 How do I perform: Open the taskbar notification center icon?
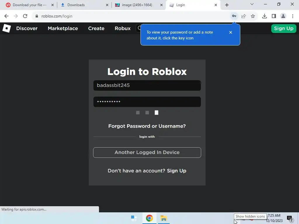pos(290,218)
